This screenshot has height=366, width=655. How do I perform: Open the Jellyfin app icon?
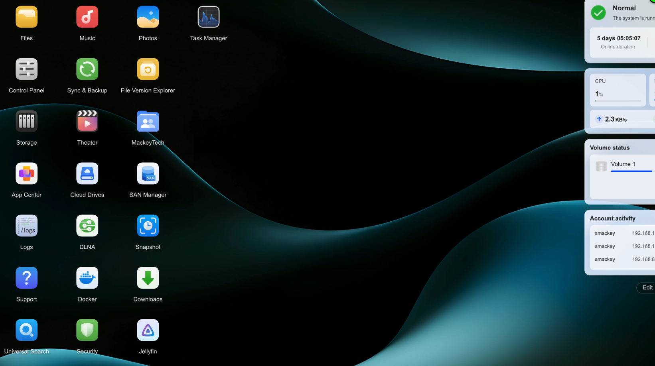[148, 330]
